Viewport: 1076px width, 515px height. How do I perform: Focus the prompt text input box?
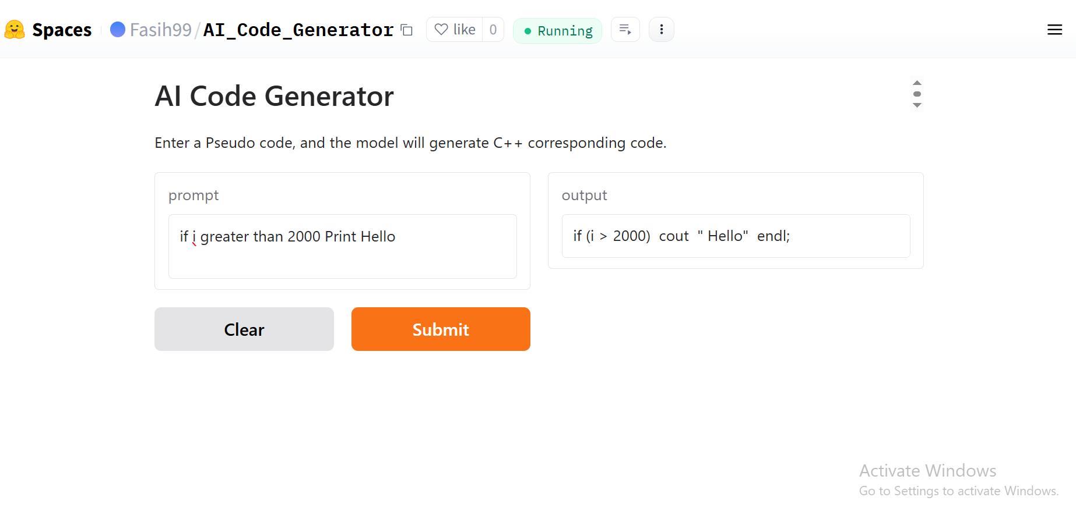(342, 246)
